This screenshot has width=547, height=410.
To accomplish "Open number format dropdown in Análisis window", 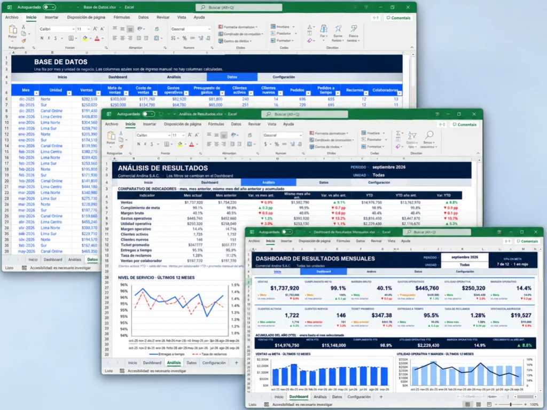I will tap(300, 135).
